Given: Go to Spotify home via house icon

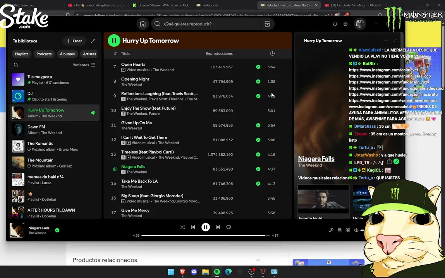Looking at the screenshot, I should (x=143, y=24).
